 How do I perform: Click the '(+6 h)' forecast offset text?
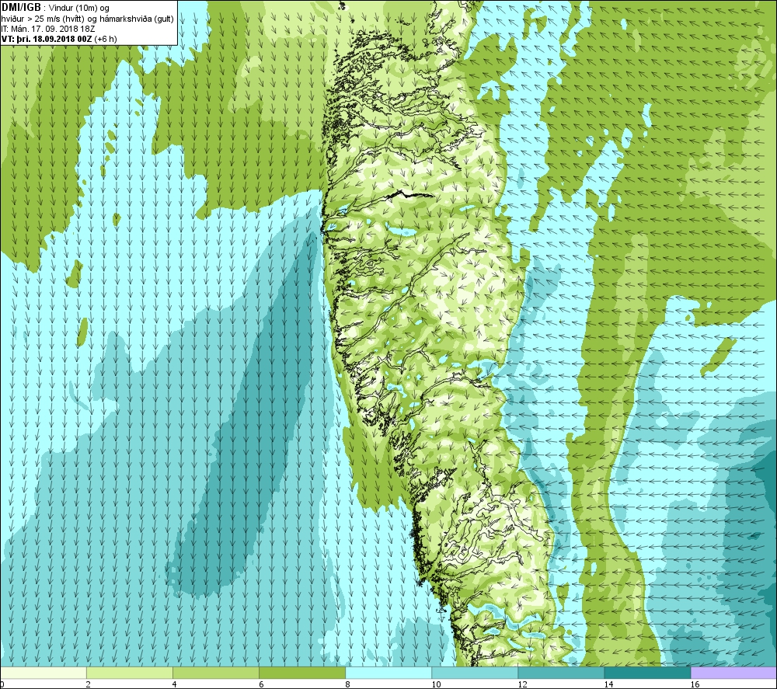(105, 39)
